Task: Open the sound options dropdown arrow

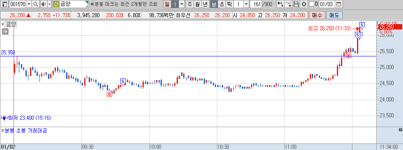Action: [49, 4]
